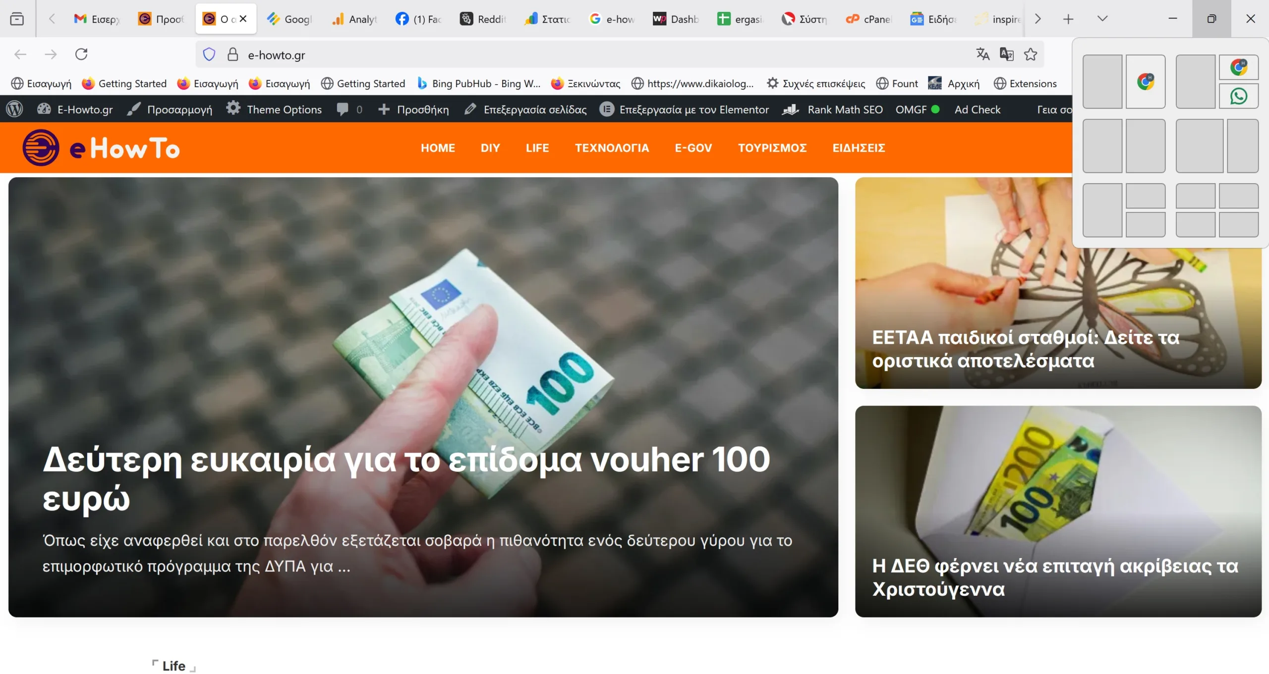Click the OMGF status indicator item

917,109
